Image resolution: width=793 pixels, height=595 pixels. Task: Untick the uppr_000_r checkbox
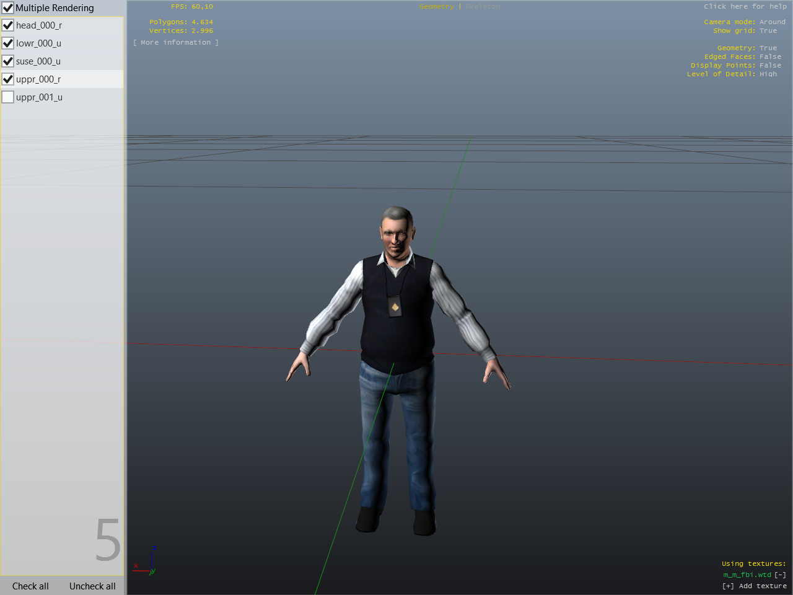(x=8, y=79)
